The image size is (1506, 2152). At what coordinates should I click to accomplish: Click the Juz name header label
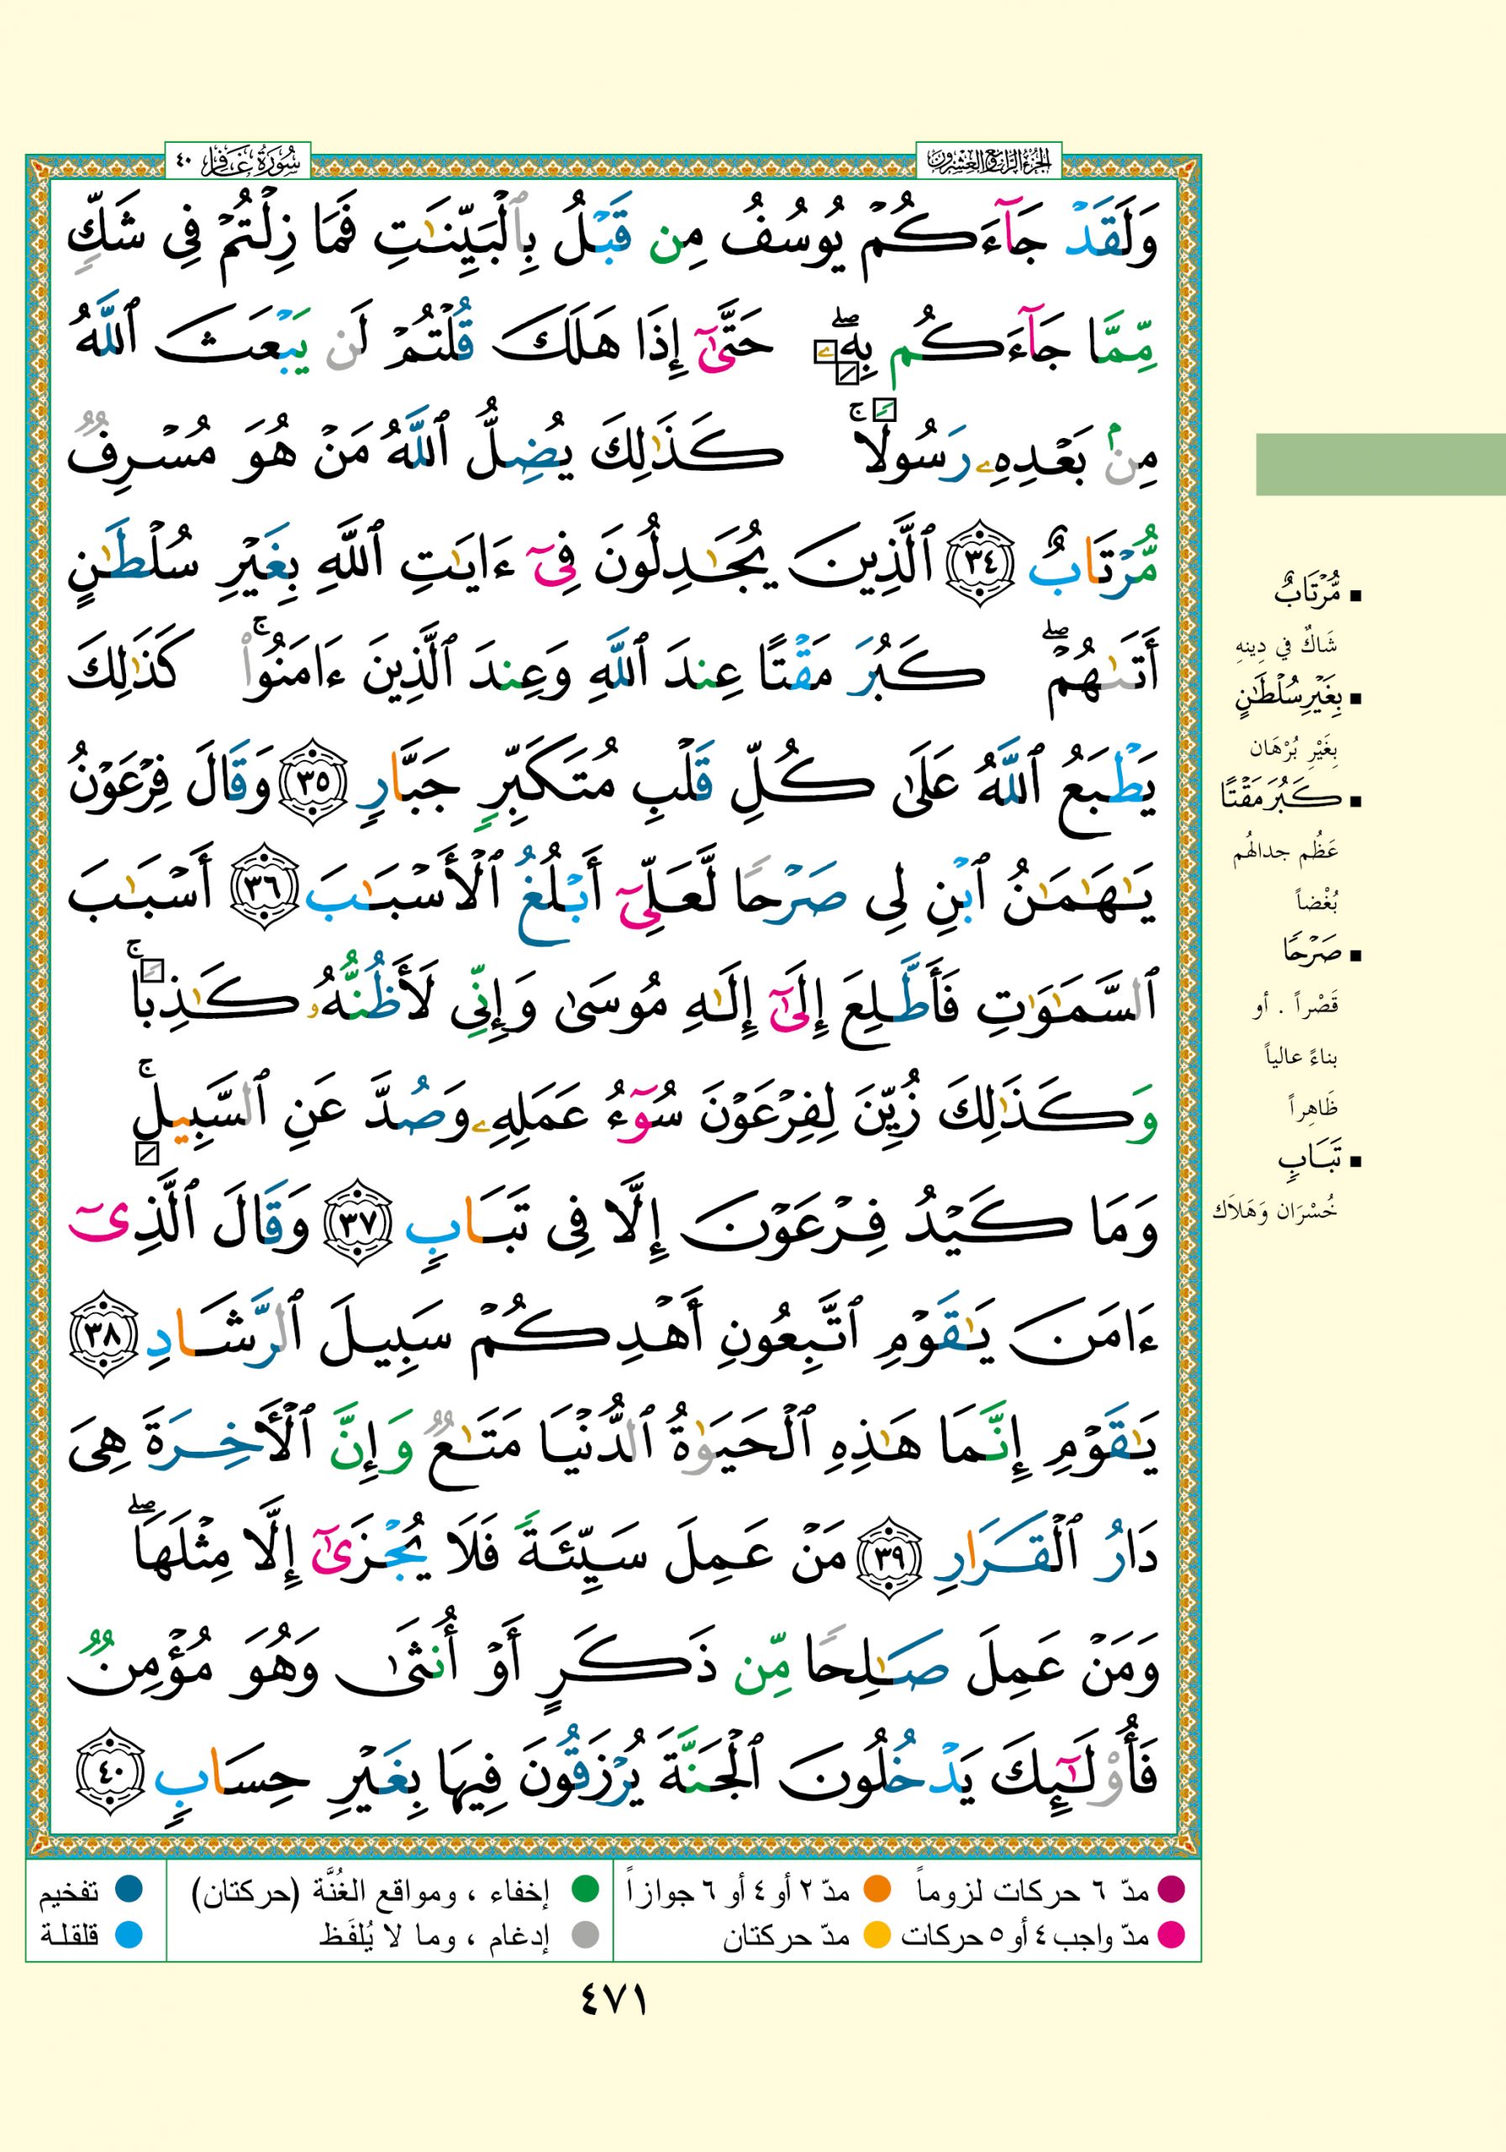pyautogui.click(x=987, y=161)
